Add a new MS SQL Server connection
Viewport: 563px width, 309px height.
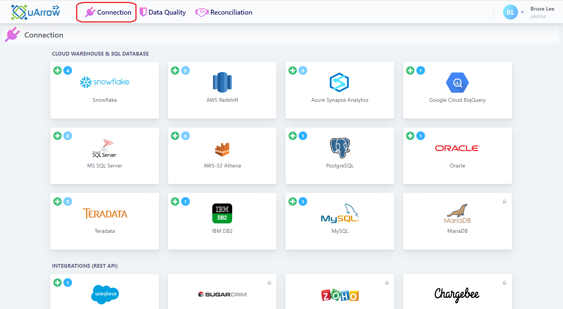click(x=57, y=136)
